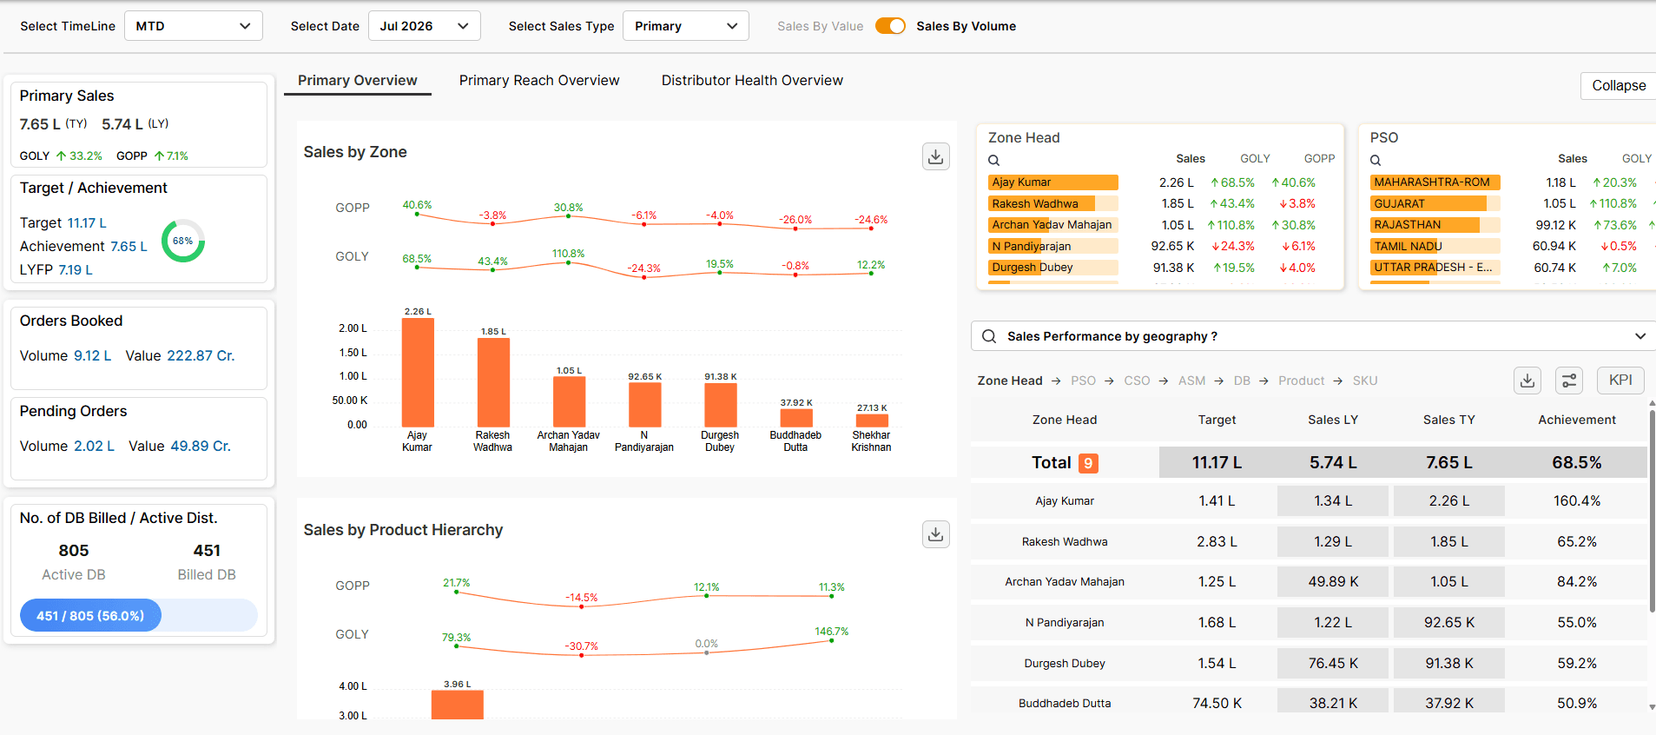
Task: Click the orange 9 badge beside Total
Action: pos(1088,463)
